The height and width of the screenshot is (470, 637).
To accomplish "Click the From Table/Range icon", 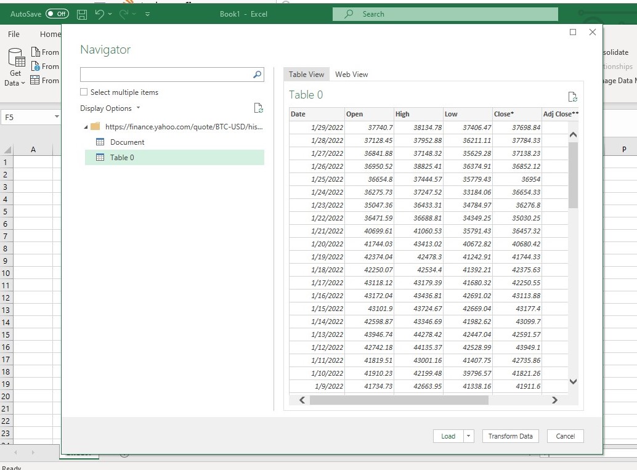I will coord(35,80).
